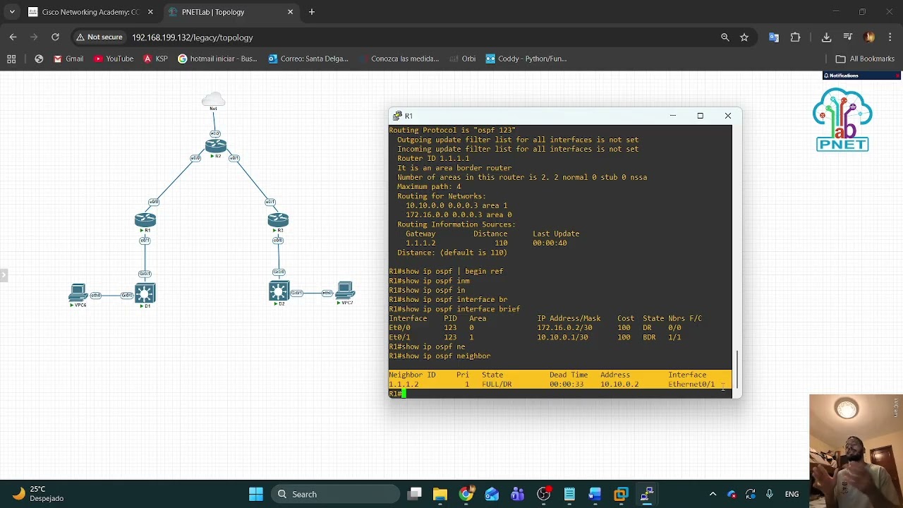This screenshot has height=508, width=903.
Task: Open the Chrome three-dot menu
Action: [890, 37]
